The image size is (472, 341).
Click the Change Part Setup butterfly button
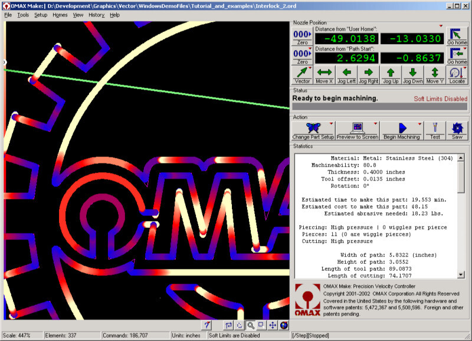coord(313,130)
